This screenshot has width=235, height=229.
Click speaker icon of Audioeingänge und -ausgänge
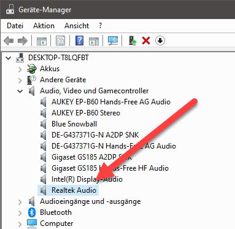31,201
